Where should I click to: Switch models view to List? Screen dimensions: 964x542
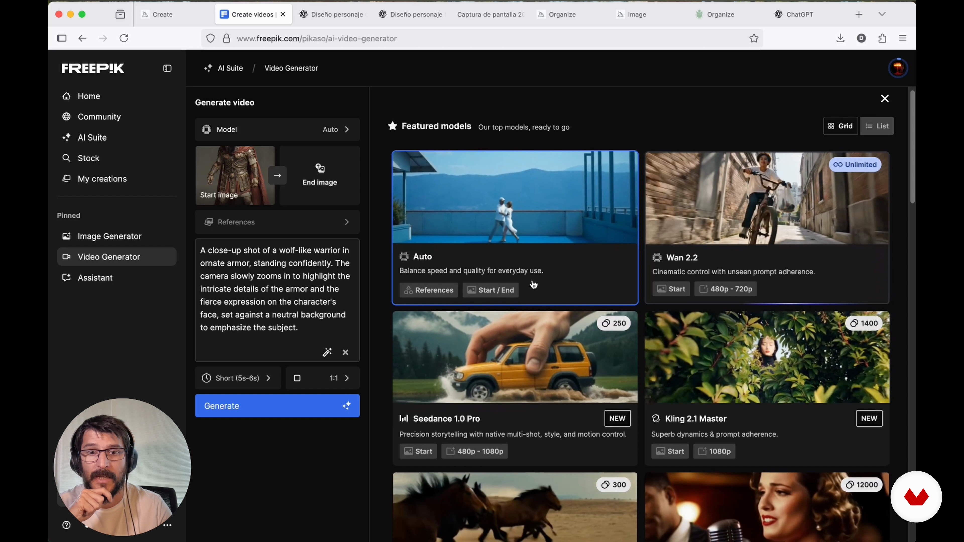877,126
